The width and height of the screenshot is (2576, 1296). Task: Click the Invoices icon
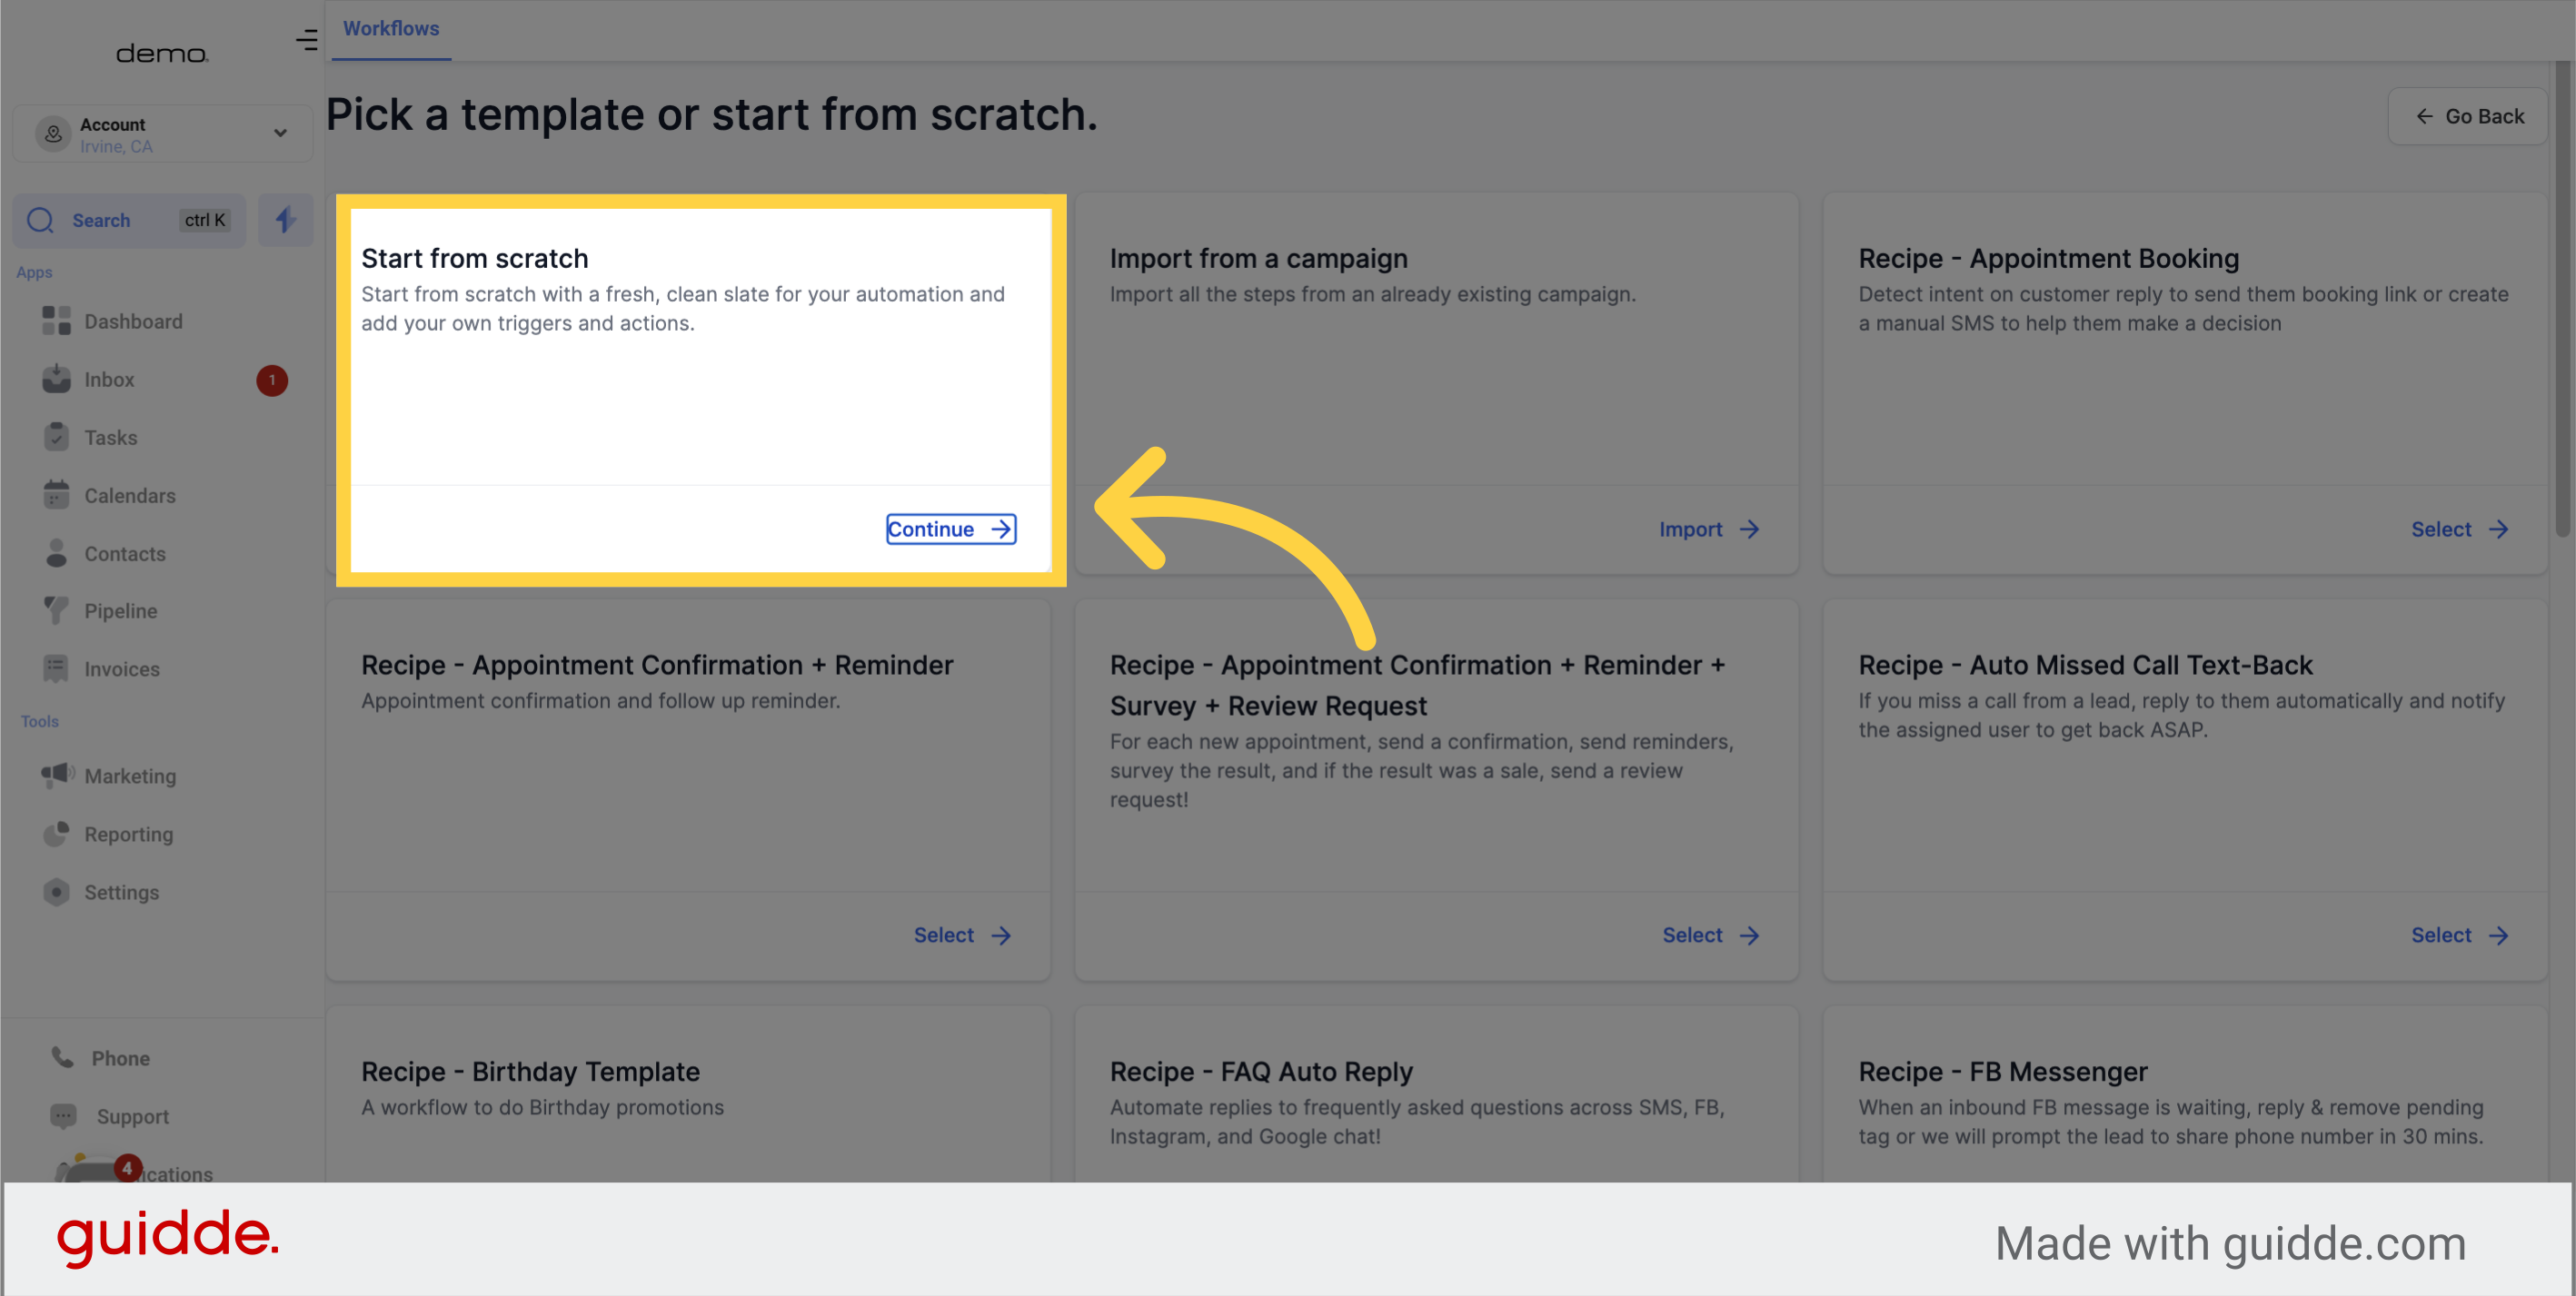(56, 668)
